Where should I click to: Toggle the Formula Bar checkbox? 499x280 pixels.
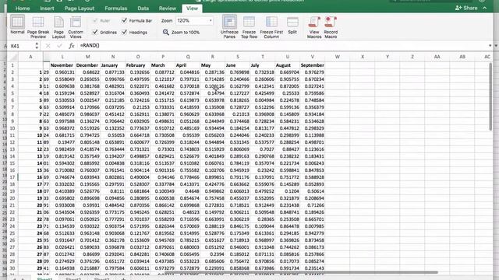coord(124,21)
